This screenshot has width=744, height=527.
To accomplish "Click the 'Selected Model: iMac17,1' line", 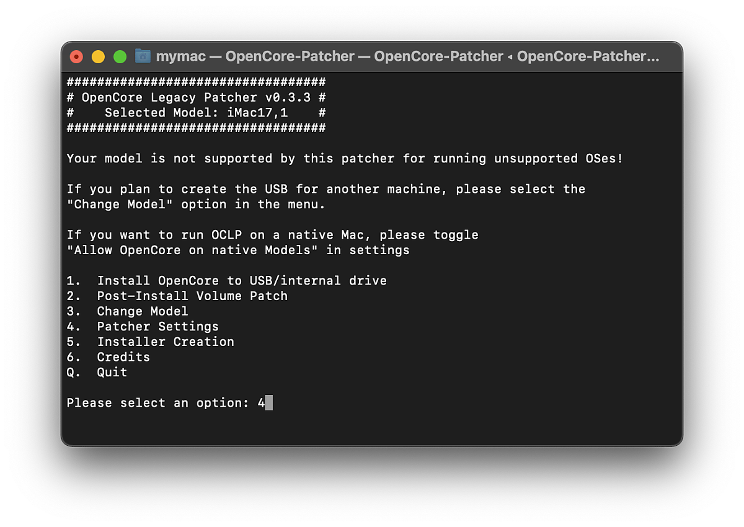I will click(x=196, y=113).
